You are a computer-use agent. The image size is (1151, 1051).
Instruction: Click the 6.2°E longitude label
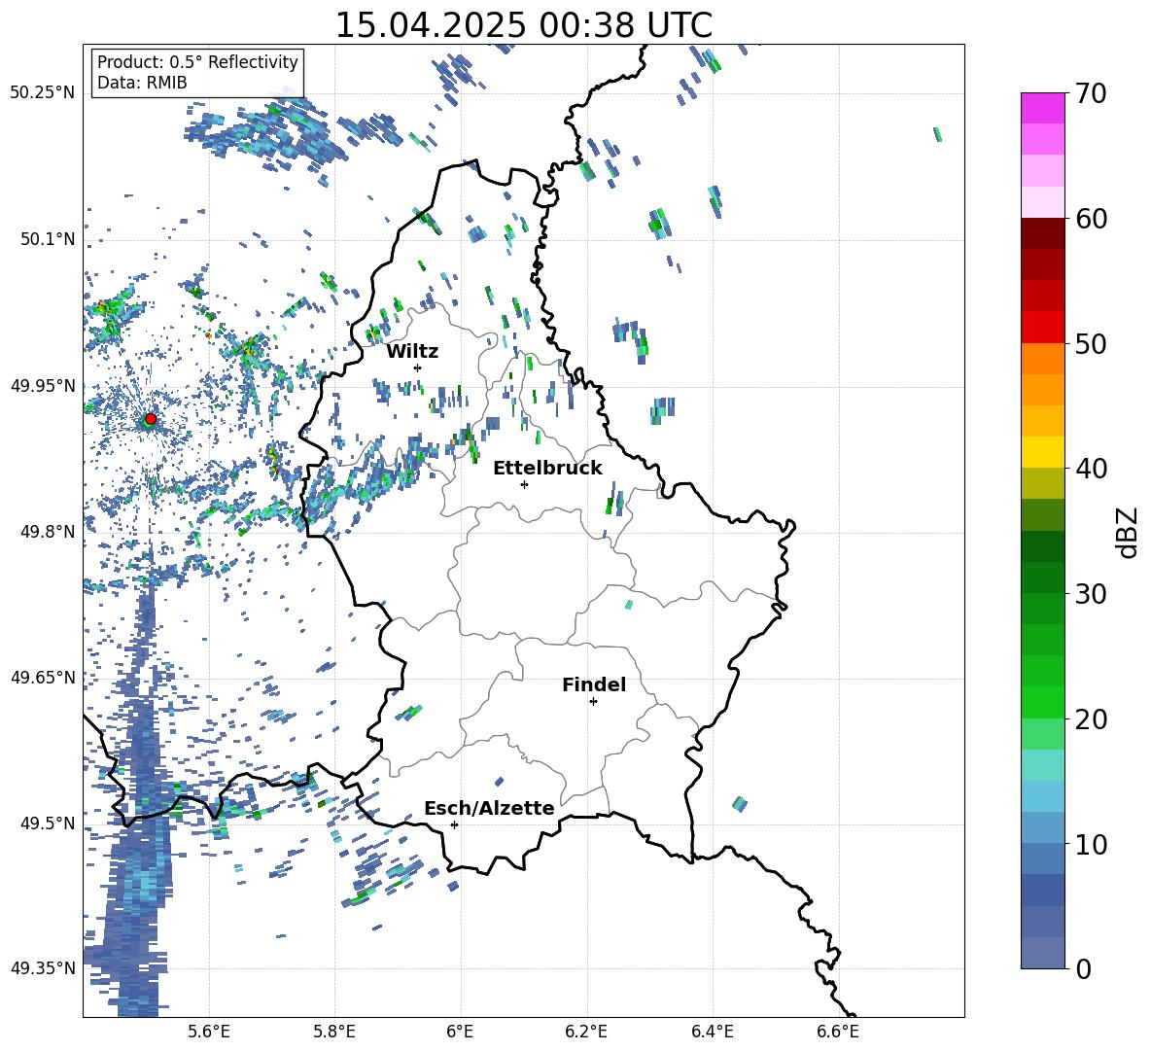(x=586, y=1032)
